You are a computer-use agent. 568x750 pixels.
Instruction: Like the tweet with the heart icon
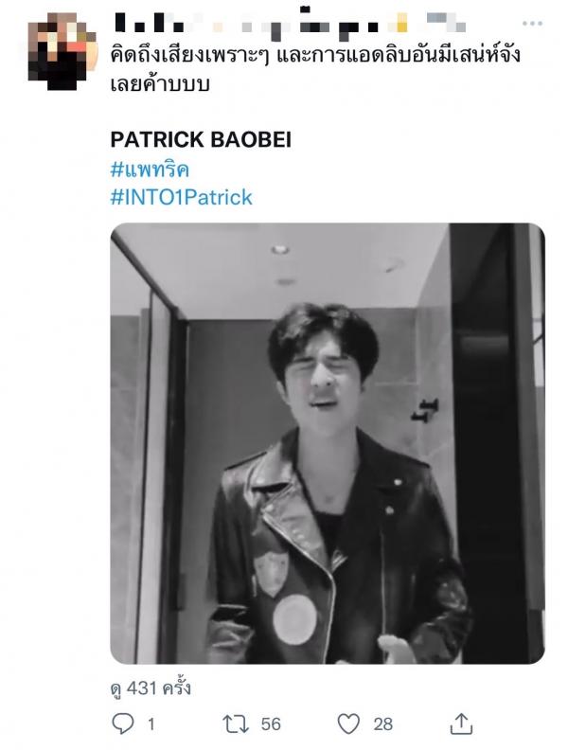348,723
